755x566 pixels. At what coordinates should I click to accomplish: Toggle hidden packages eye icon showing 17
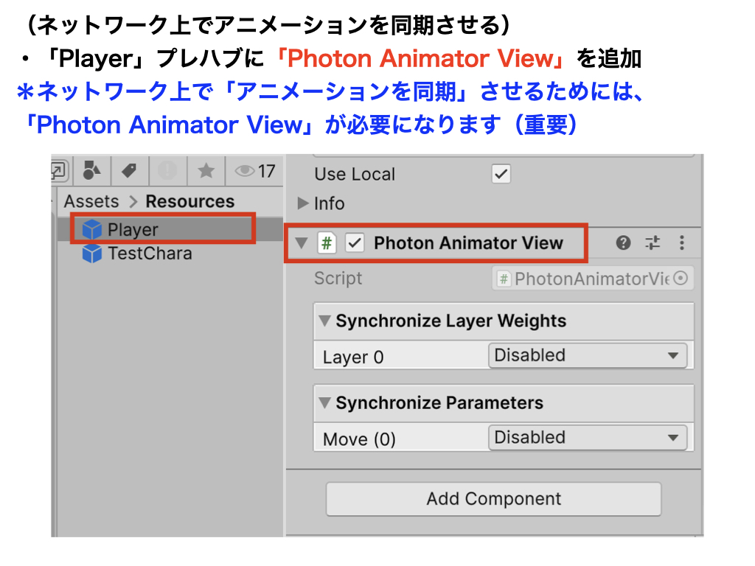click(x=254, y=171)
